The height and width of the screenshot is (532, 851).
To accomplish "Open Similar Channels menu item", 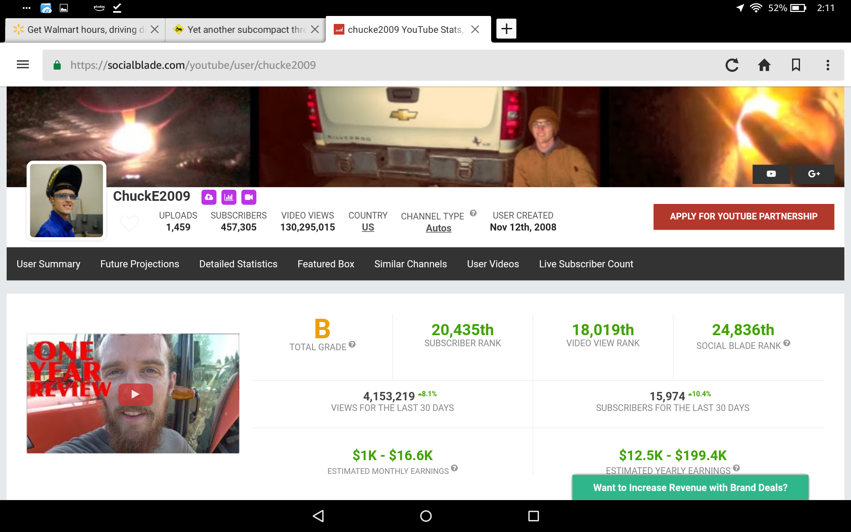I will [410, 264].
